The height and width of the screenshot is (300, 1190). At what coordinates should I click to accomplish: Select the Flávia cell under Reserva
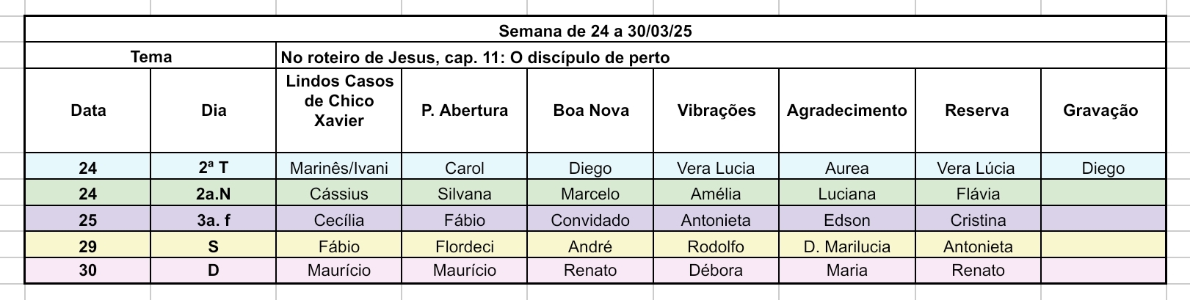[x=978, y=194]
